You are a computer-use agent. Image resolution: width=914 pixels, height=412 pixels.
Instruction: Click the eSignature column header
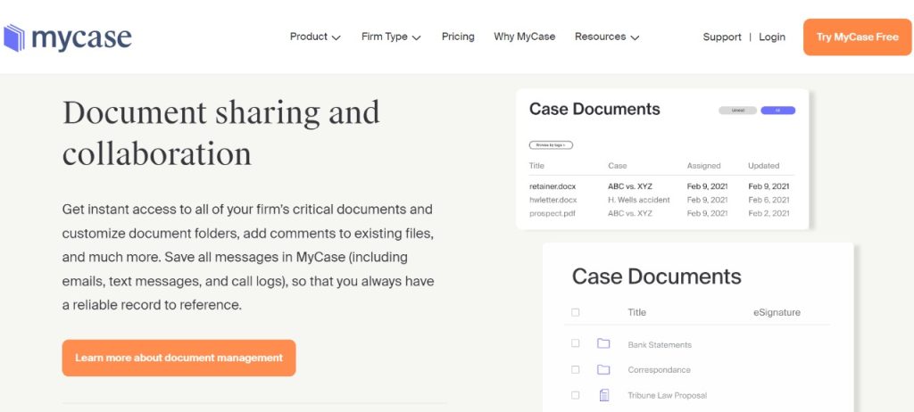pos(777,312)
